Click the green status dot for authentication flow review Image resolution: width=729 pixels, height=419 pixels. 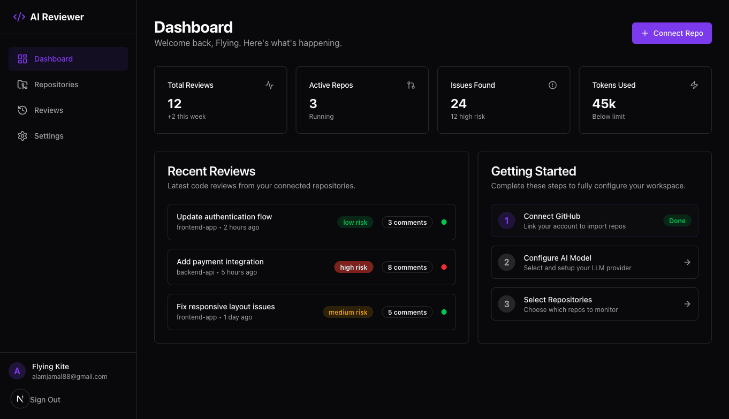click(444, 222)
